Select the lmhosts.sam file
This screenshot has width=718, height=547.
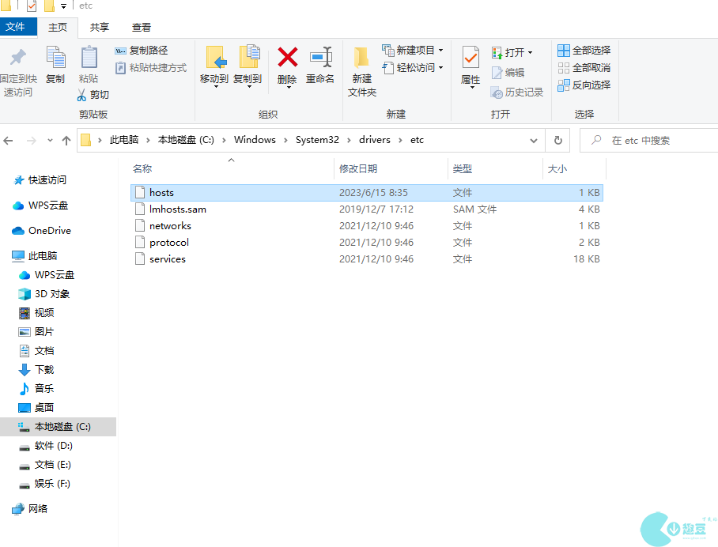[178, 209]
